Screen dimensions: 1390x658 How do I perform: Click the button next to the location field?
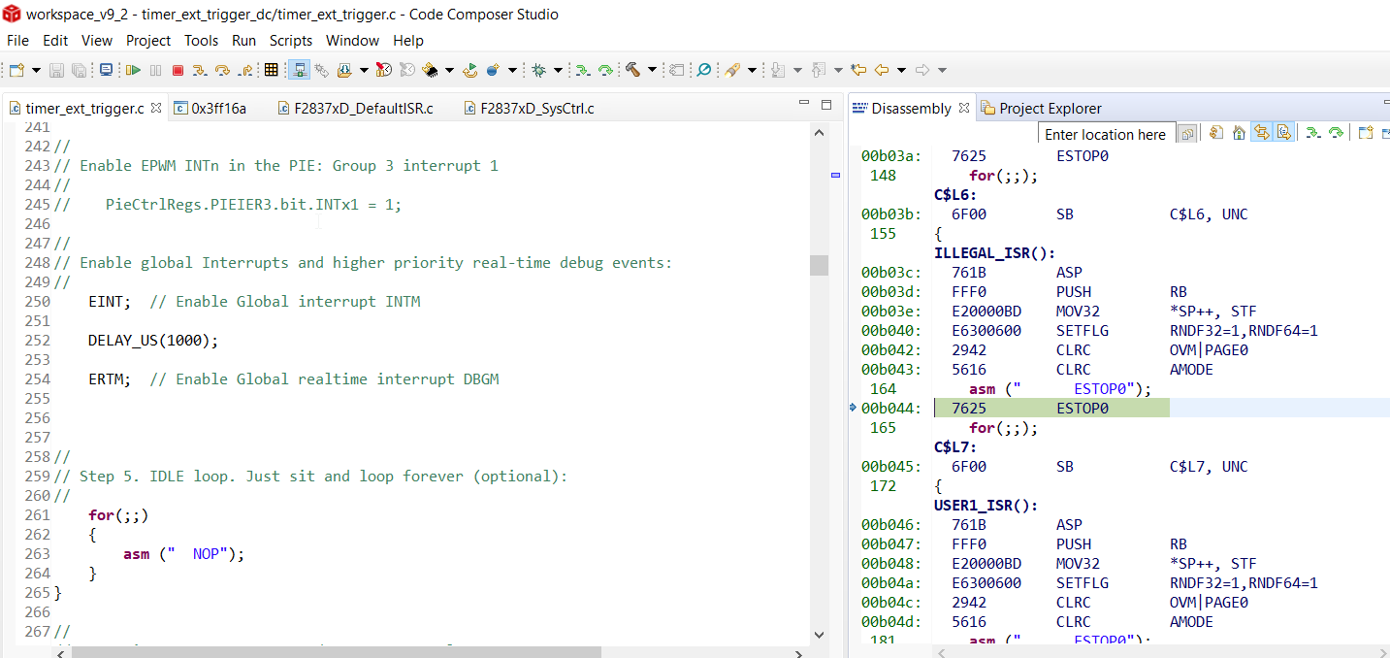(1187, 134)
